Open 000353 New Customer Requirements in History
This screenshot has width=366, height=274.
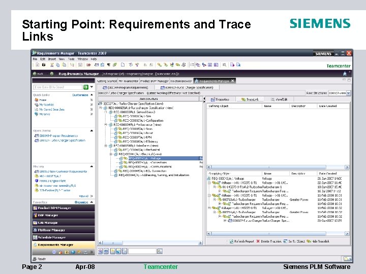tap(63, 172)
